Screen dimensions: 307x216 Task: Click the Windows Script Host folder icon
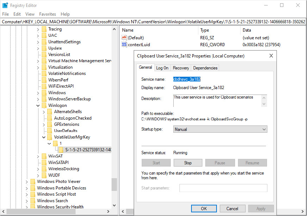(x=33, y=194)
